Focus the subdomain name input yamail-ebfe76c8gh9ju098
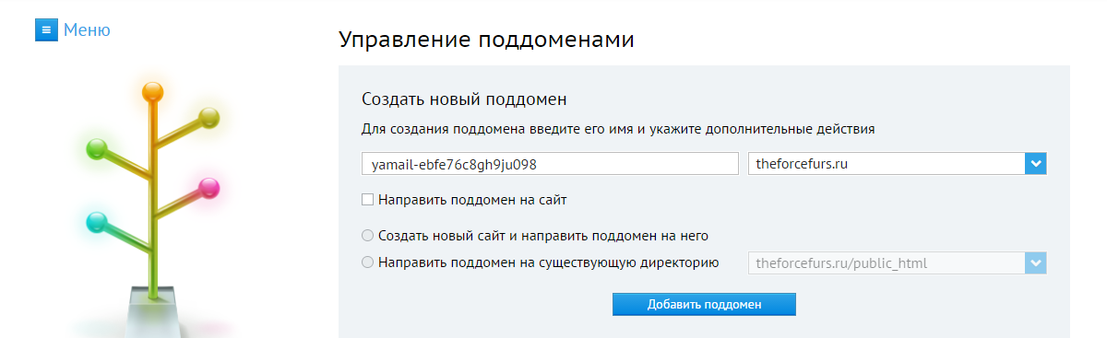Viewport: 1107px width, 338px height. tap(551, 164)
